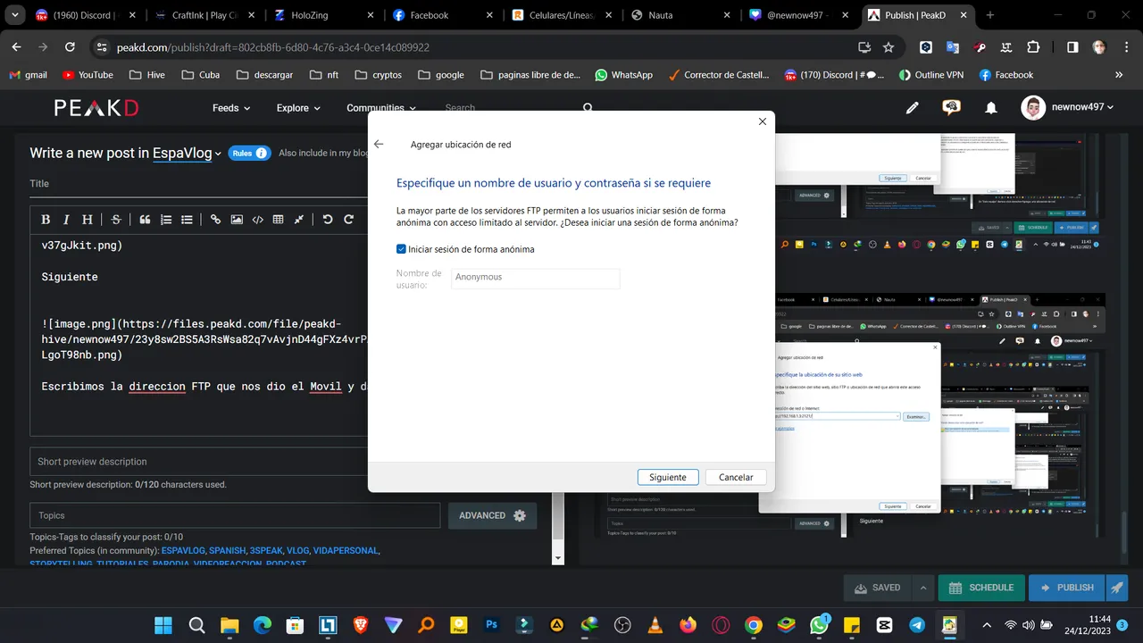Open the Chrome tab search dropdown arrow
The image size is (1143, 643).
point(15,15)
